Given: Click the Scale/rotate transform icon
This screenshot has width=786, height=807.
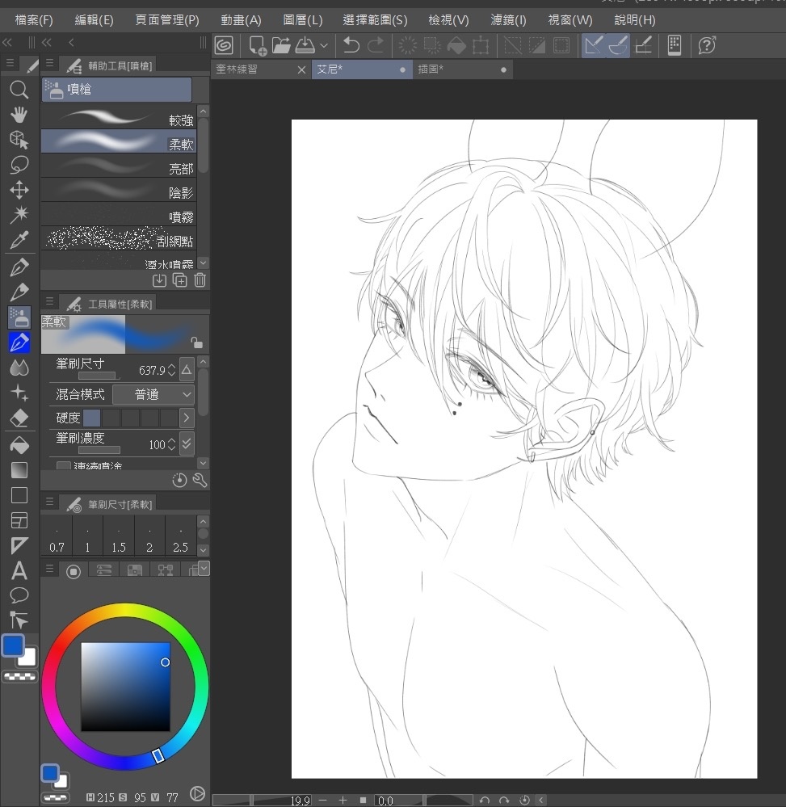Looking at the screenshot, I should 481,45.
